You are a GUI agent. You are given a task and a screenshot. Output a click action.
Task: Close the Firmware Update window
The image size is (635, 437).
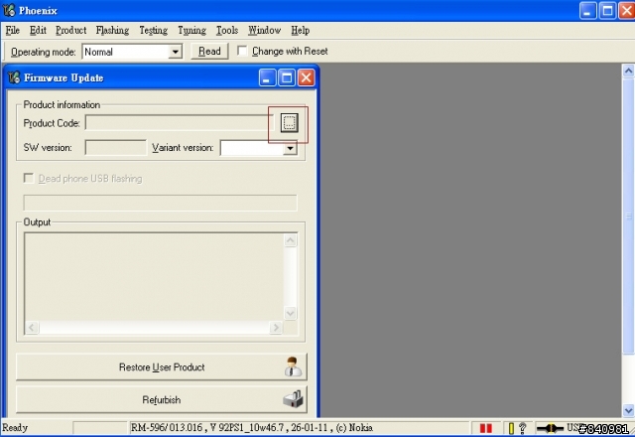(307, 77)
